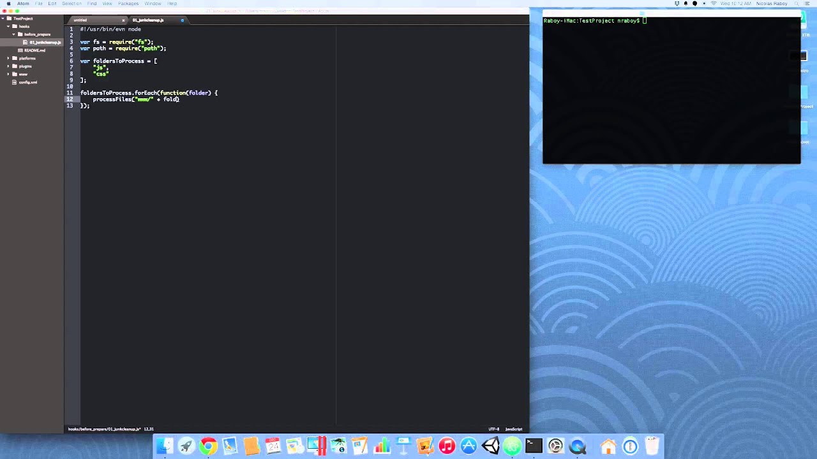This screenshot has width=817, height=459.
Task: Open config.xml in the tree view
Action: click(x=27, y=82)
